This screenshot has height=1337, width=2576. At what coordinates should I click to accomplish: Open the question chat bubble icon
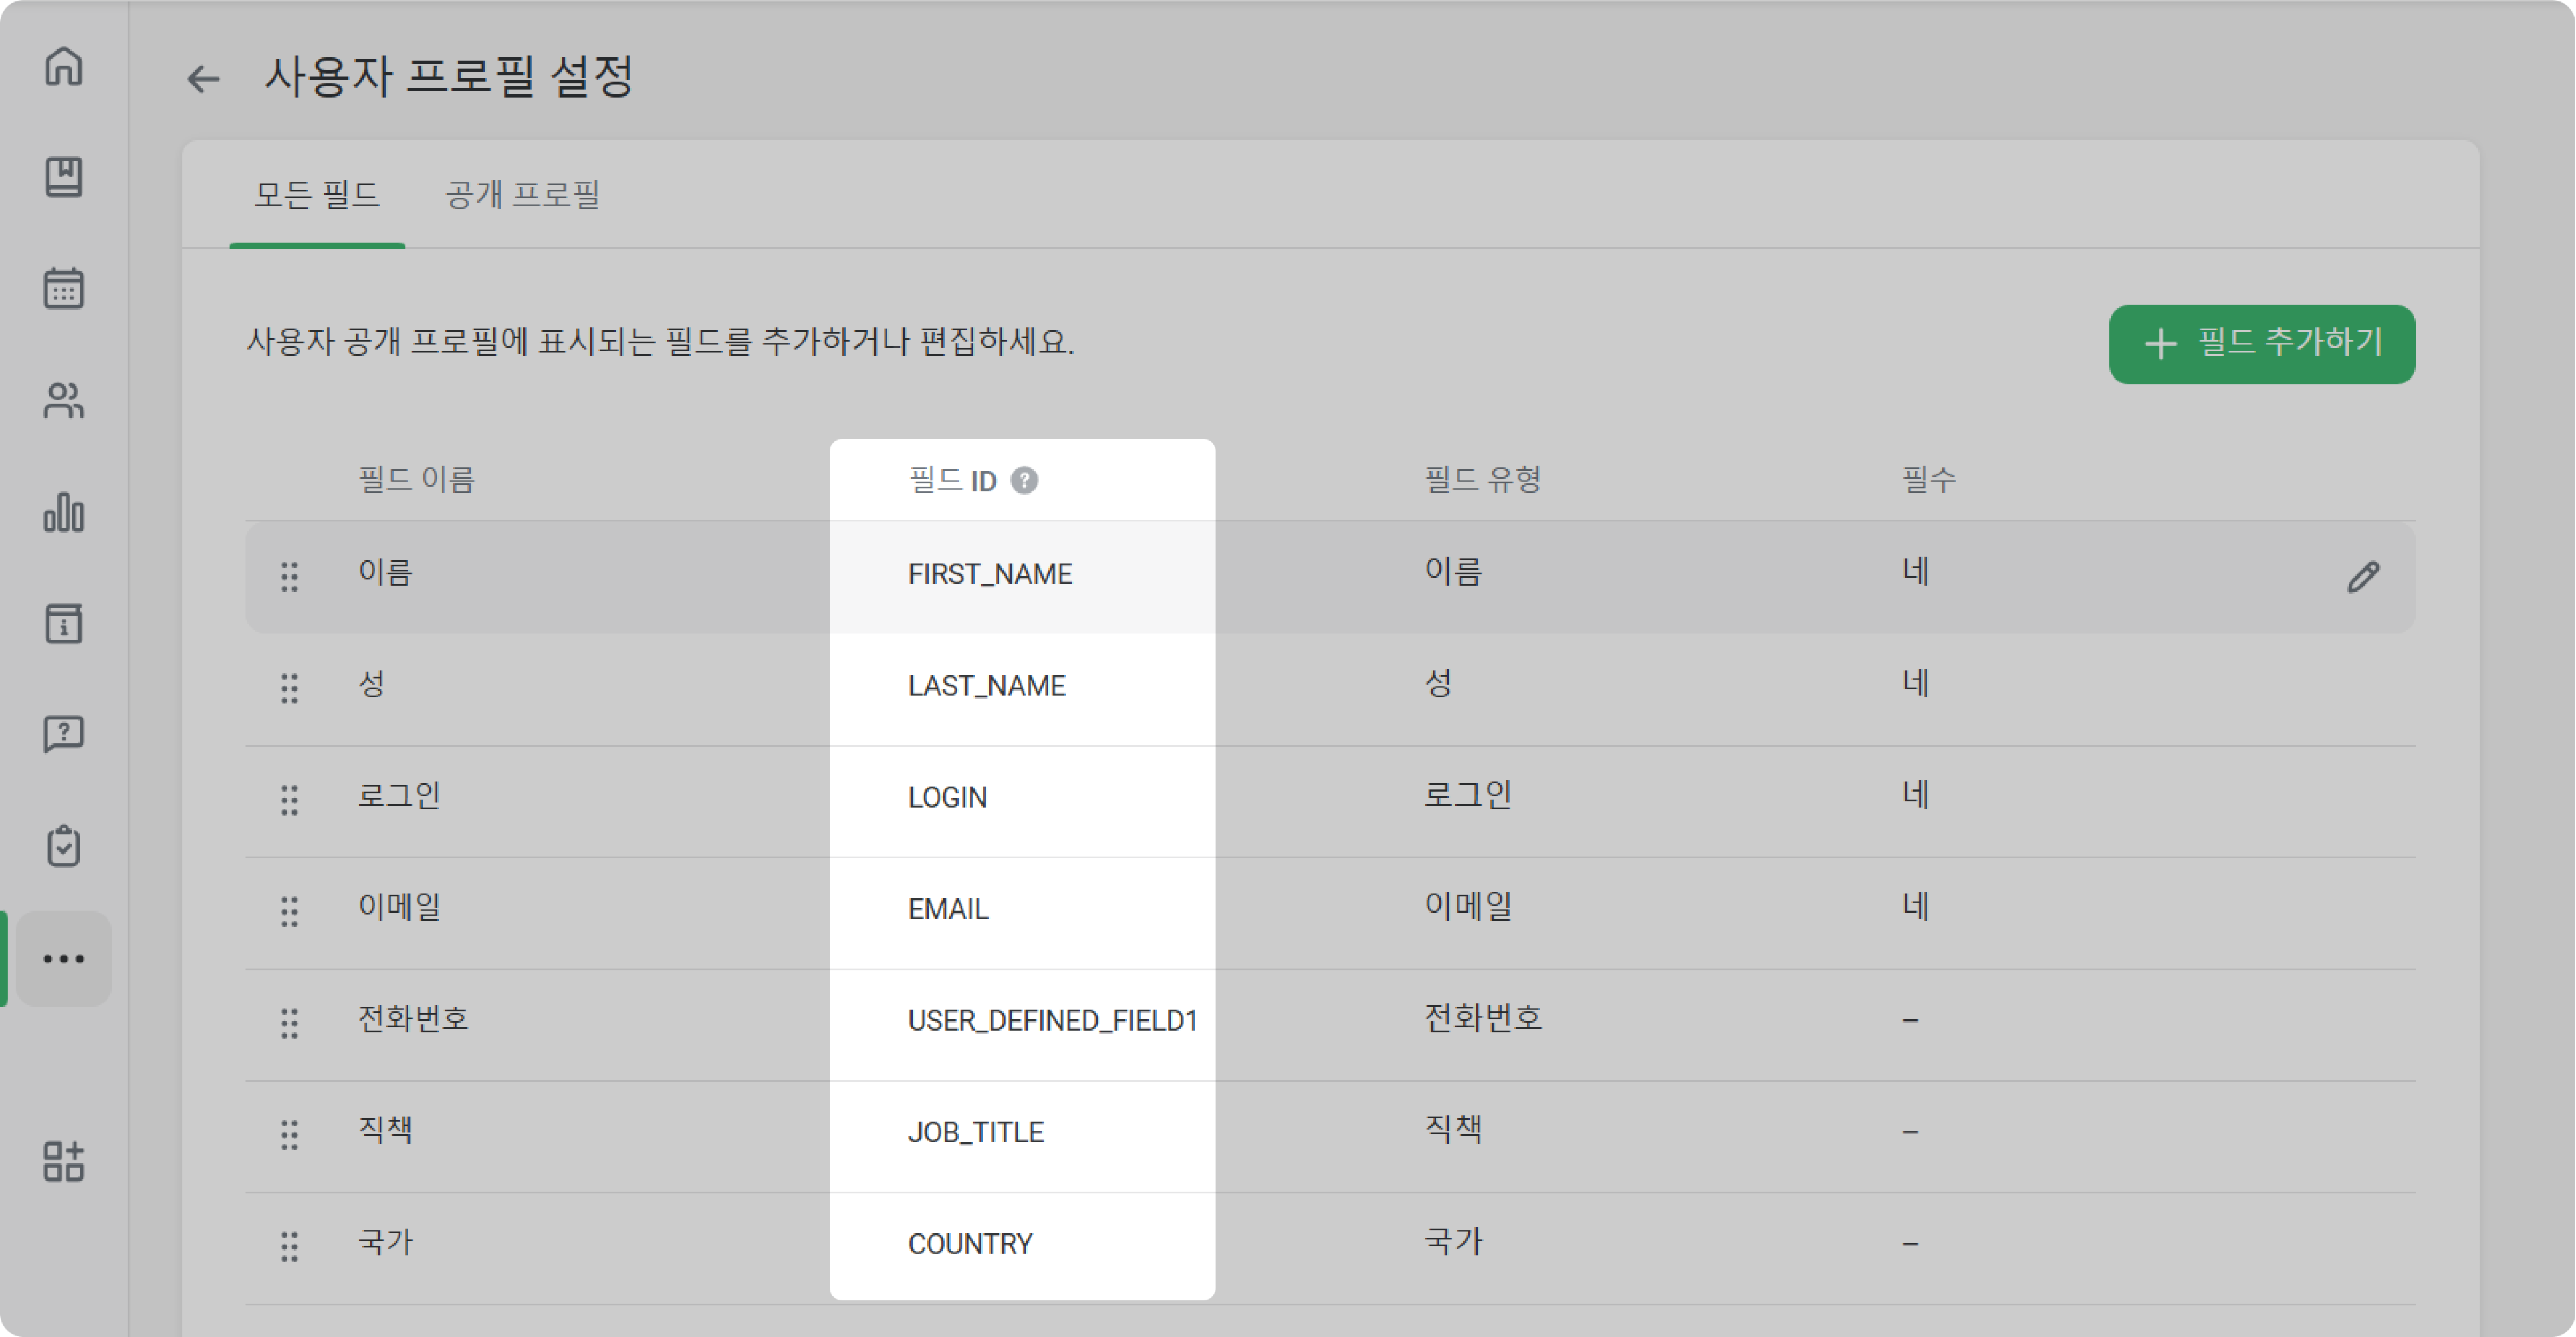tap(64, 734)
